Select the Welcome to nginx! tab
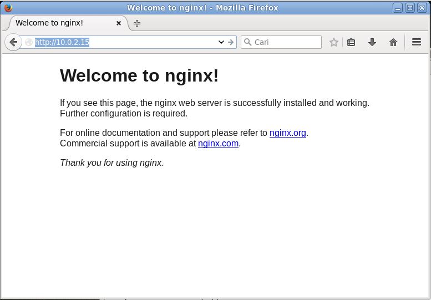 (65, 23)
